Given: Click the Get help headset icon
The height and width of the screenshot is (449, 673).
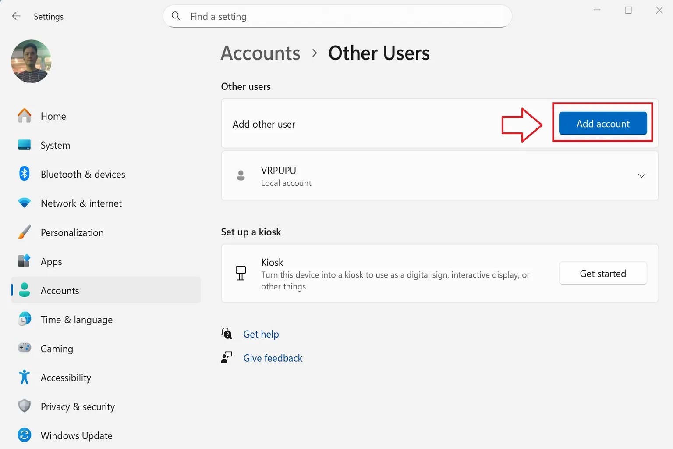Looking at the screenshot, I should pos(227,334).
